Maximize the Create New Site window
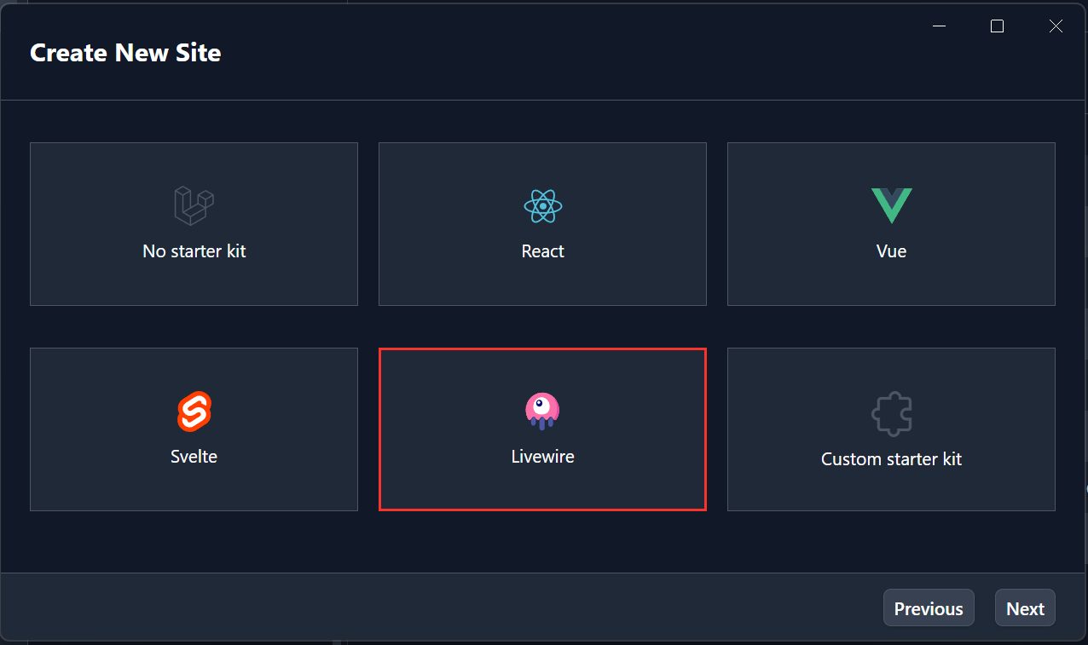The height and width of the screenshot is (645, 1088). point(997,26)
